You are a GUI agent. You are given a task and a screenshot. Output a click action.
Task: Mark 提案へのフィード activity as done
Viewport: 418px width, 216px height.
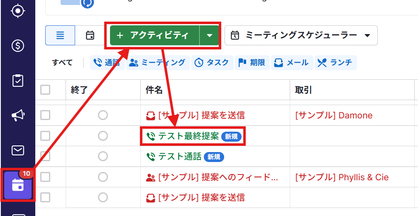coord(103,177)
